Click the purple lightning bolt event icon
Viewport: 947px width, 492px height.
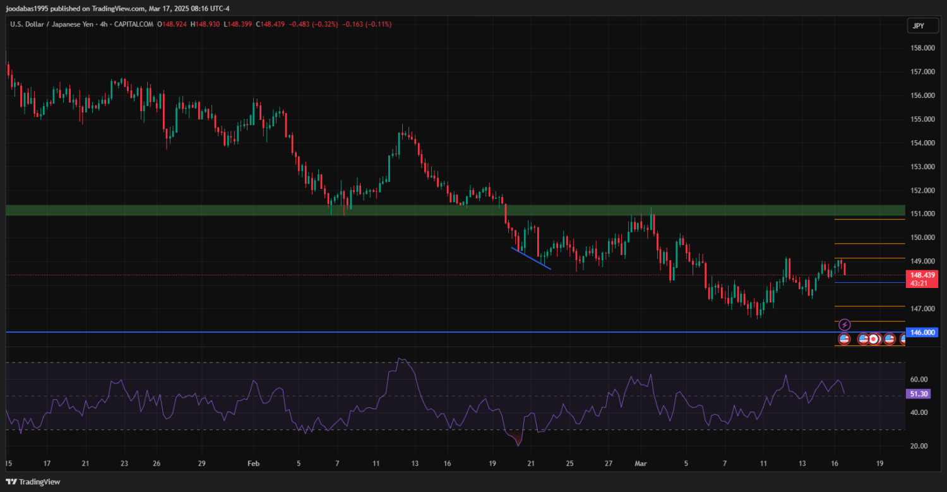(845, 325)
